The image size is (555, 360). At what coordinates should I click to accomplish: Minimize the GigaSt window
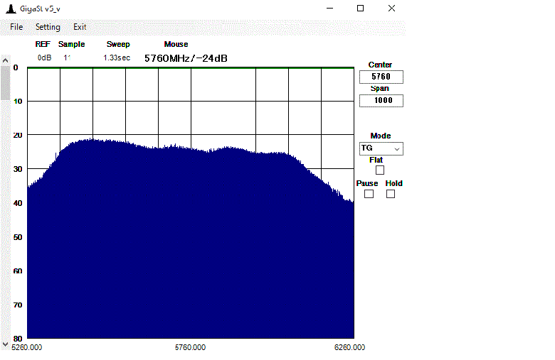tap(330, 8)
